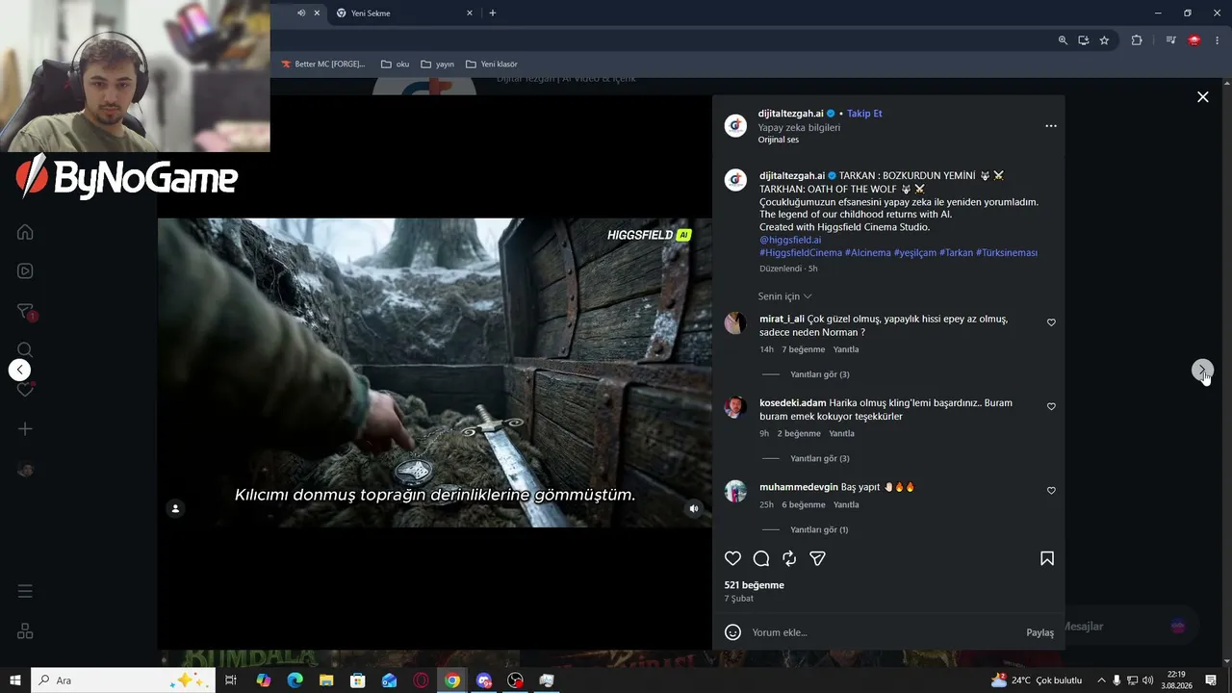Screen dimensions: 1232x693
Task: Save the post with the bookmark icon
Action: click(1047, 558)
